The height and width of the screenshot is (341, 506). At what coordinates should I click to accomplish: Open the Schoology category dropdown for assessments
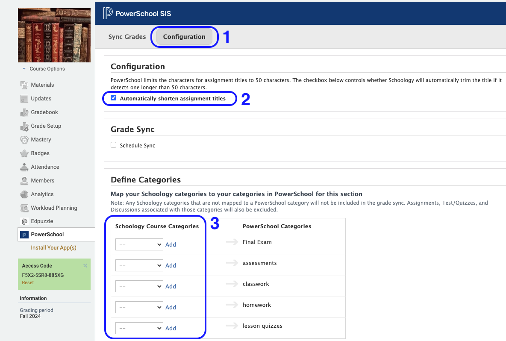click(x=139, y=265)
